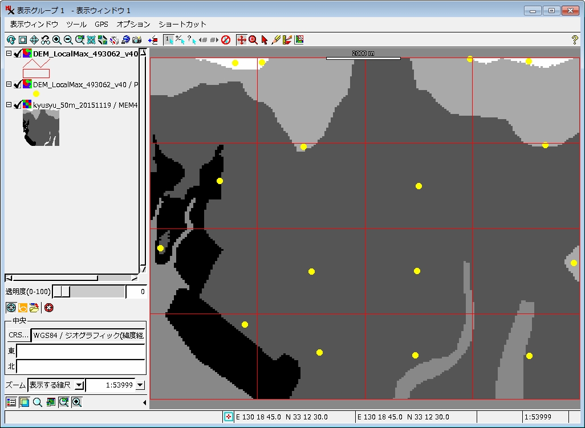Select the red four-arrow pan tool

241,40
